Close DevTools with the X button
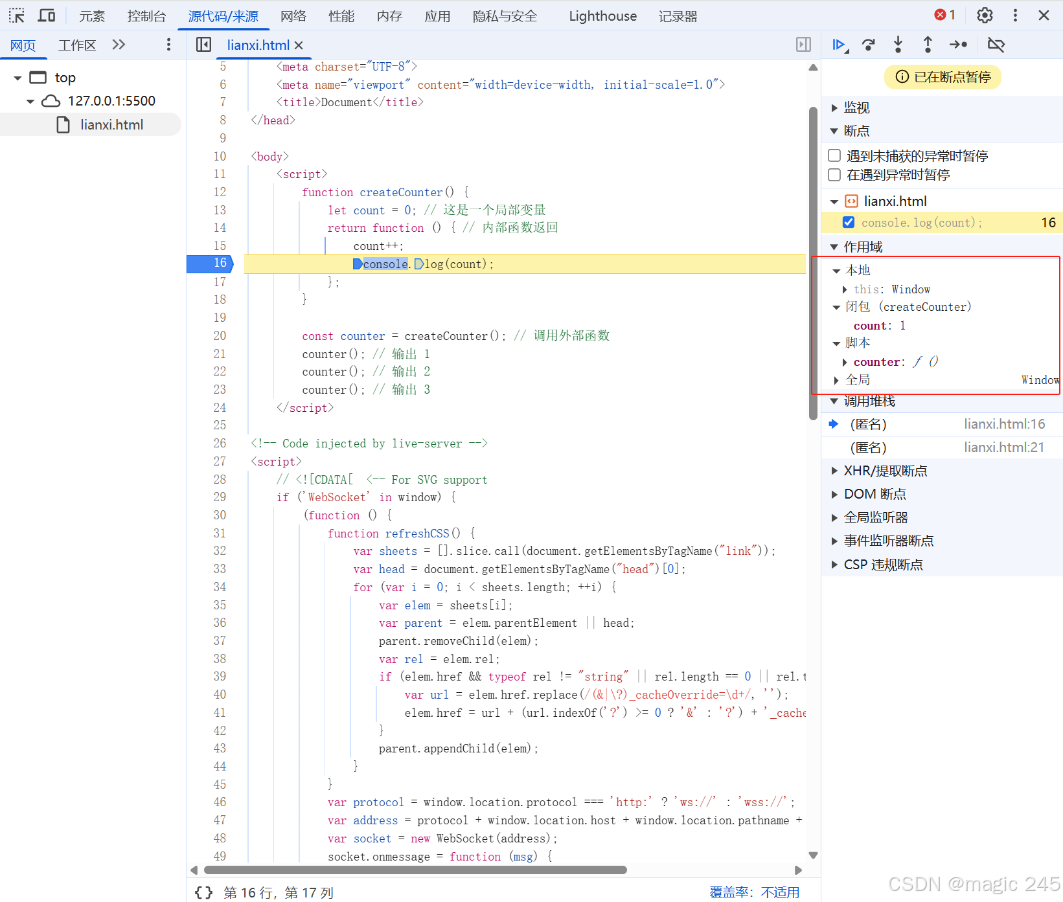The height and width of the screenshot is (902, 1063). point(1044,16)
